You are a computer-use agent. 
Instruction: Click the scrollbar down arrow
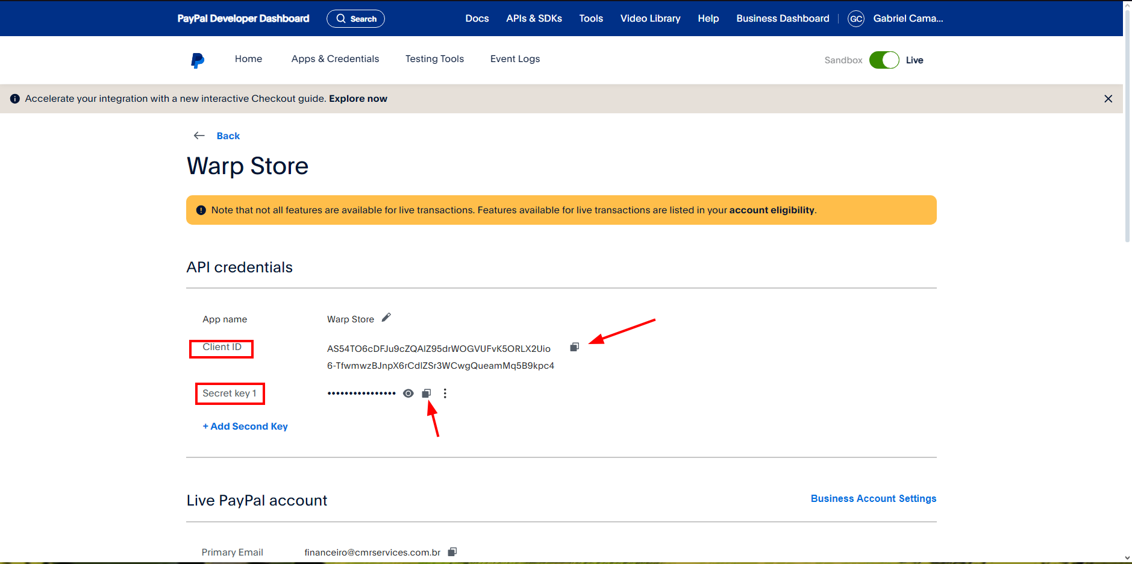[x=1127, y=559]
